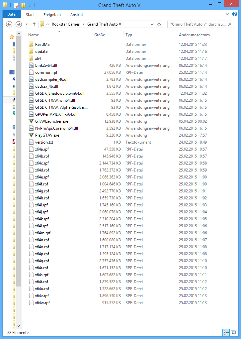Sort by the Name column header
This screenshot has height=339, width=241.
[x=34, y=35]
